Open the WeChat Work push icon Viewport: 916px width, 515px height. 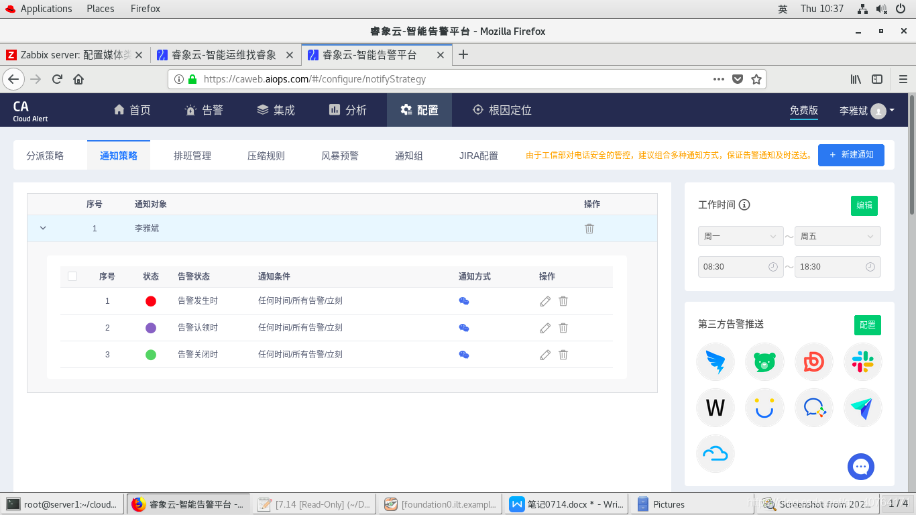[813, 408]
